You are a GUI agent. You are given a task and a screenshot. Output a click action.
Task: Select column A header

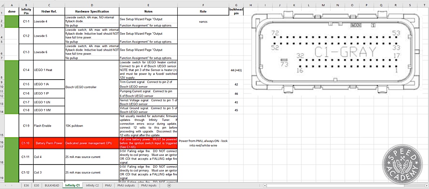point(12,5)
